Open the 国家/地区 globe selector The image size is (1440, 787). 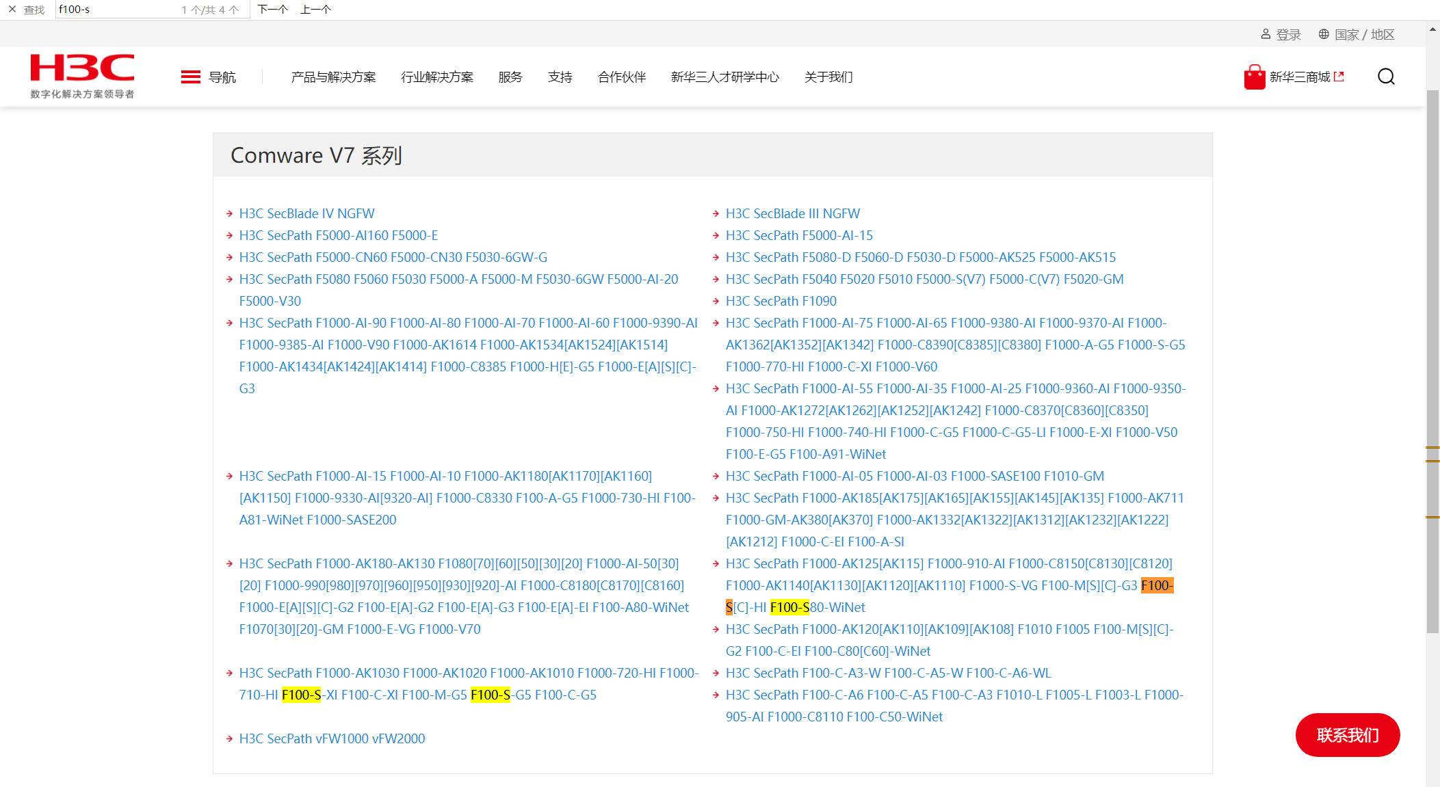coord(1324,34)
